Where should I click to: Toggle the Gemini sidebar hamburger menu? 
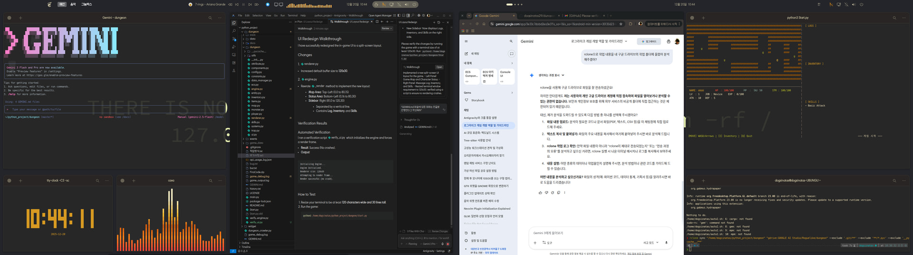(466, 41)
